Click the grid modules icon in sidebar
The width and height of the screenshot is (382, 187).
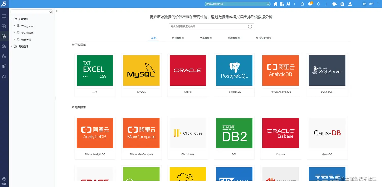[4, 26]
